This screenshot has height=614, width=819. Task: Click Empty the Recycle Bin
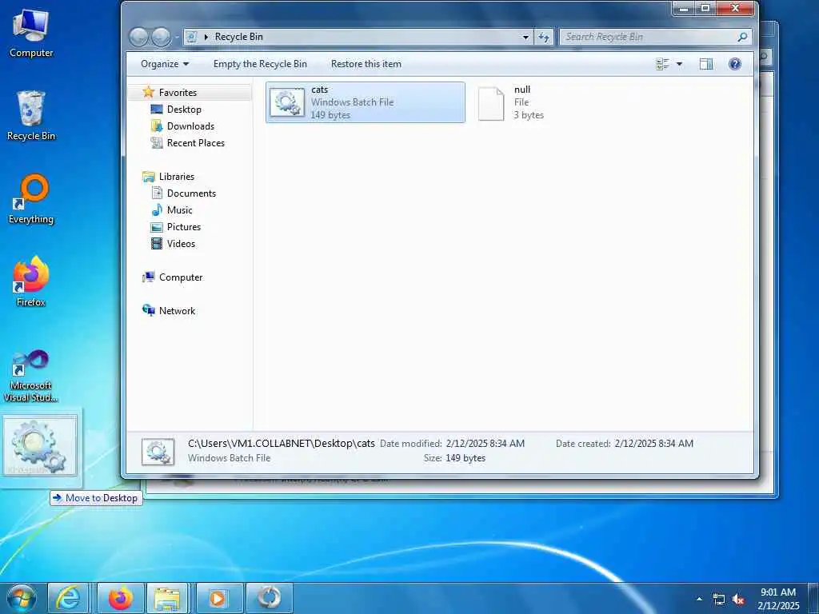tap(260, 64)
